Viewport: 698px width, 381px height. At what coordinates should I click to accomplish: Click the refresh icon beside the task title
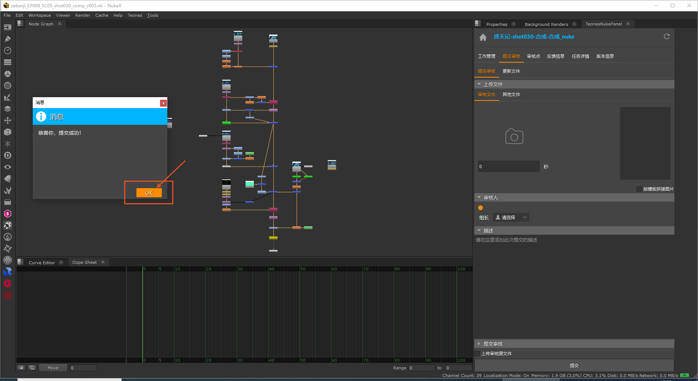coord(666,36)
